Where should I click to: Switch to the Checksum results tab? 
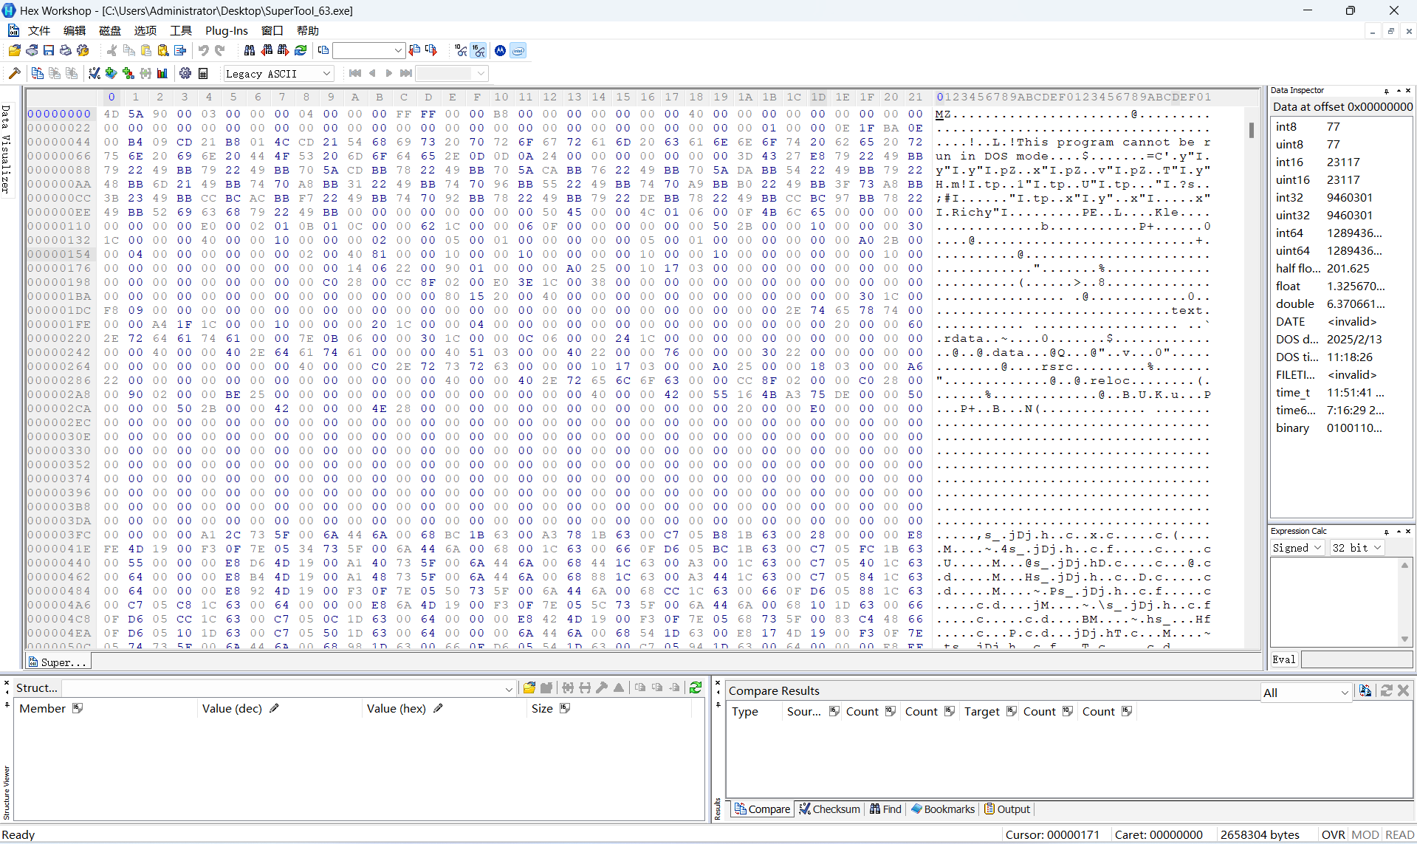pyautogui.click(x=829, y=809)
